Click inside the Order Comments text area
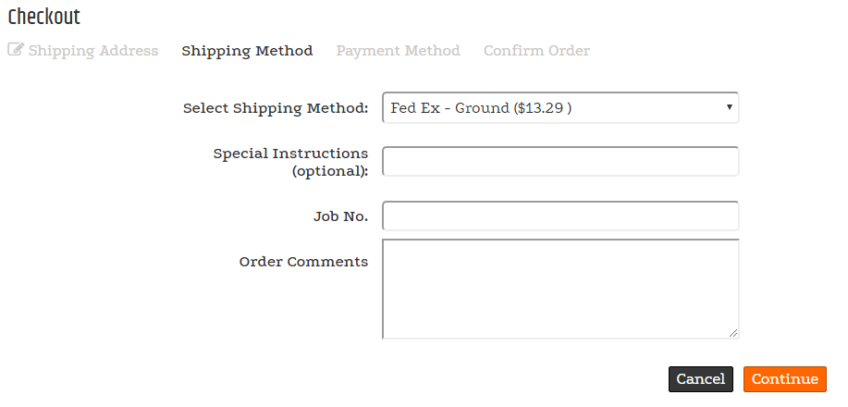This screenshot has height=407, width=848. (559, 289)
